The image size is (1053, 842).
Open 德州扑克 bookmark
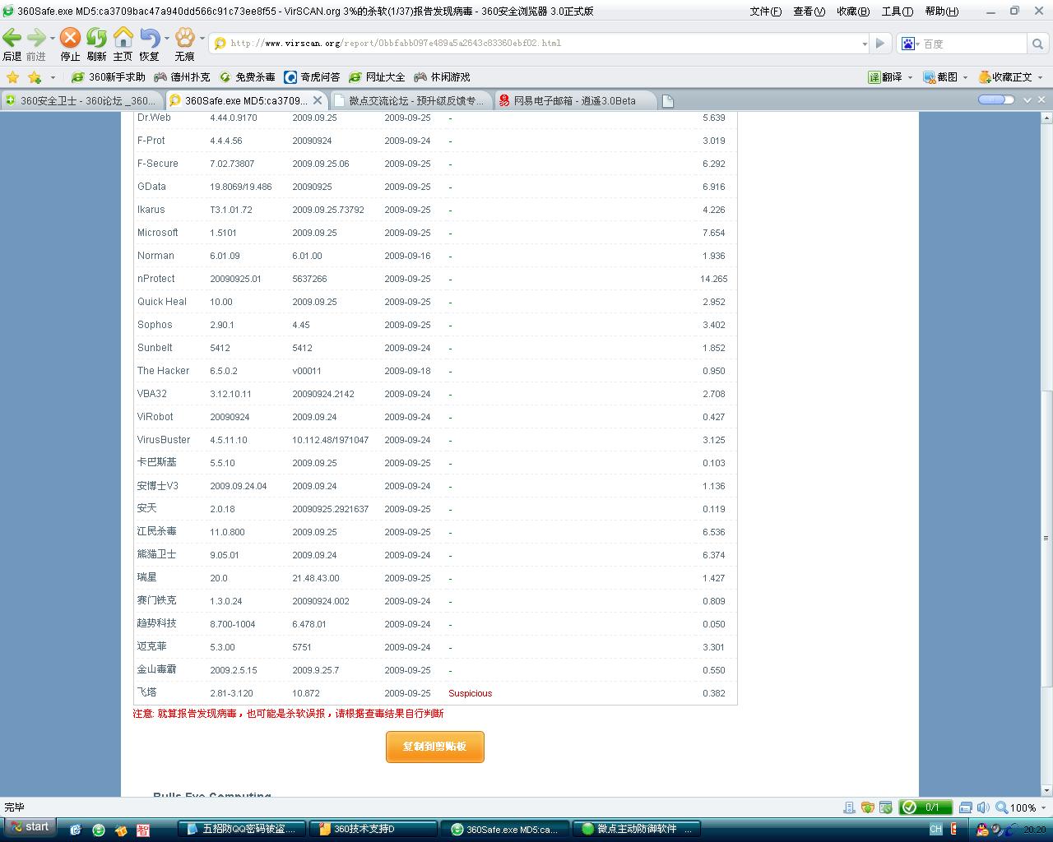[x=182, y=77]
